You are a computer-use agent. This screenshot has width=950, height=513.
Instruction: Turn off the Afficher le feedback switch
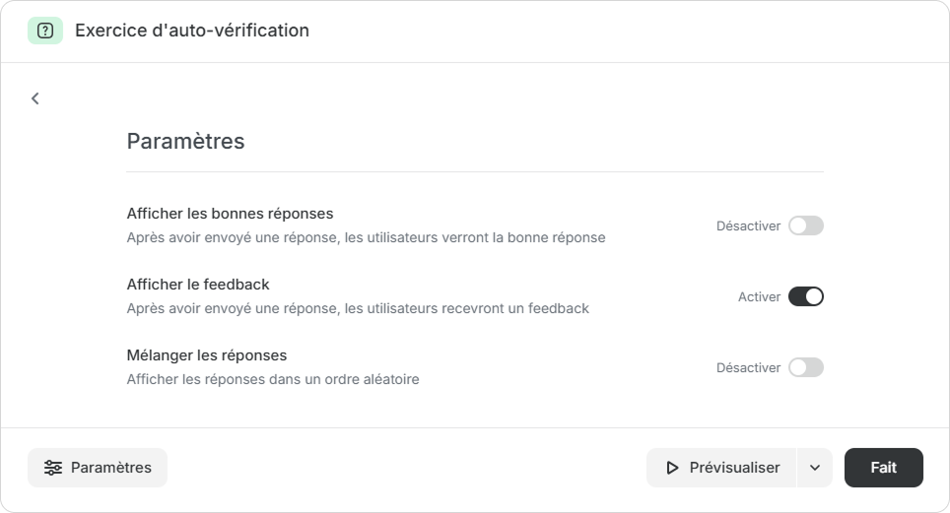coord(805,296)
